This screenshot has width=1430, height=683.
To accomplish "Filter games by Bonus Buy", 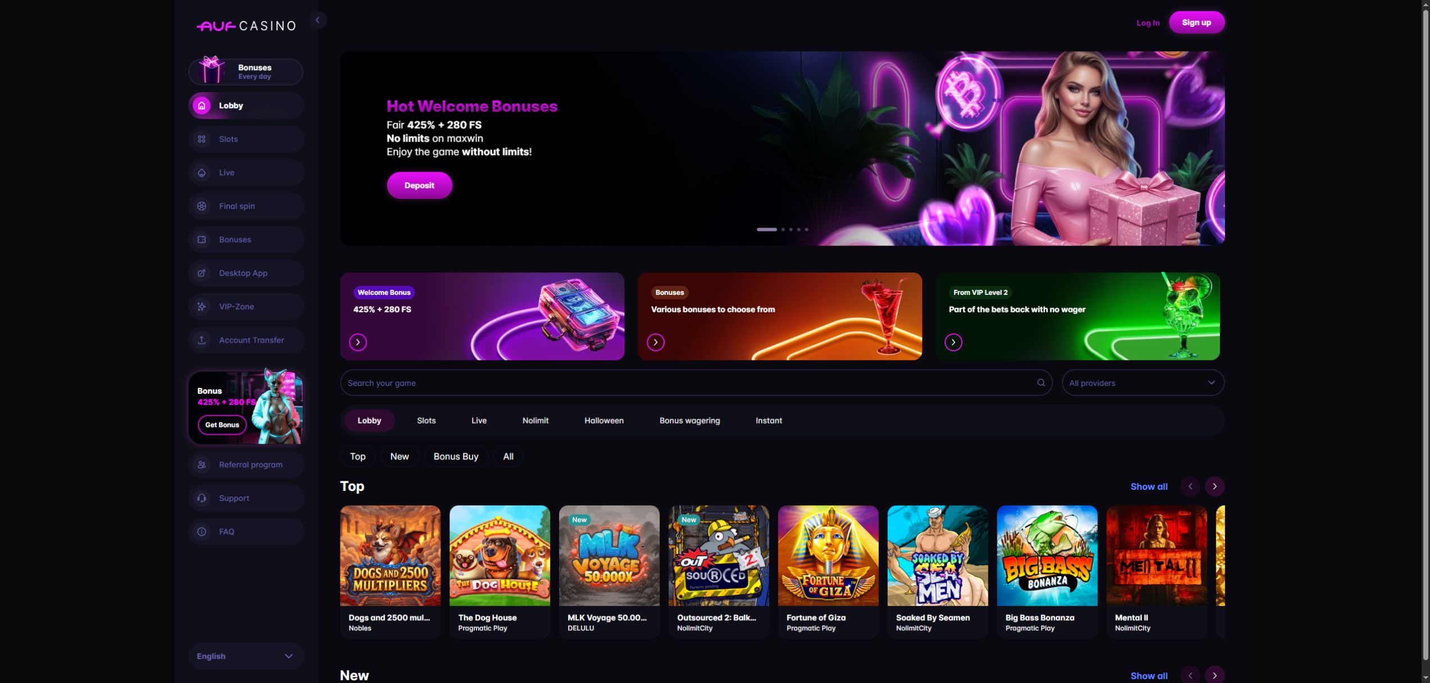I will point(456,457).
